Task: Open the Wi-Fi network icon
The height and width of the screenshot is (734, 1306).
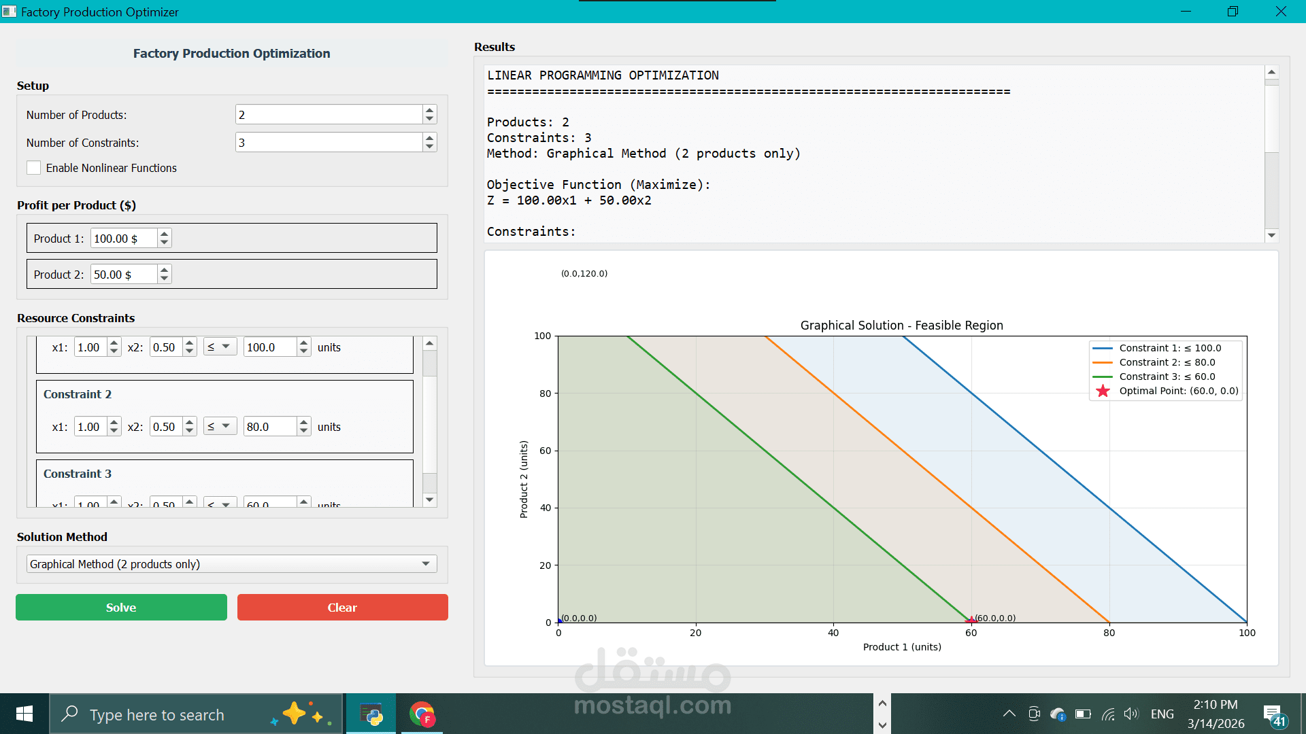Action: tap(1108, 714)
